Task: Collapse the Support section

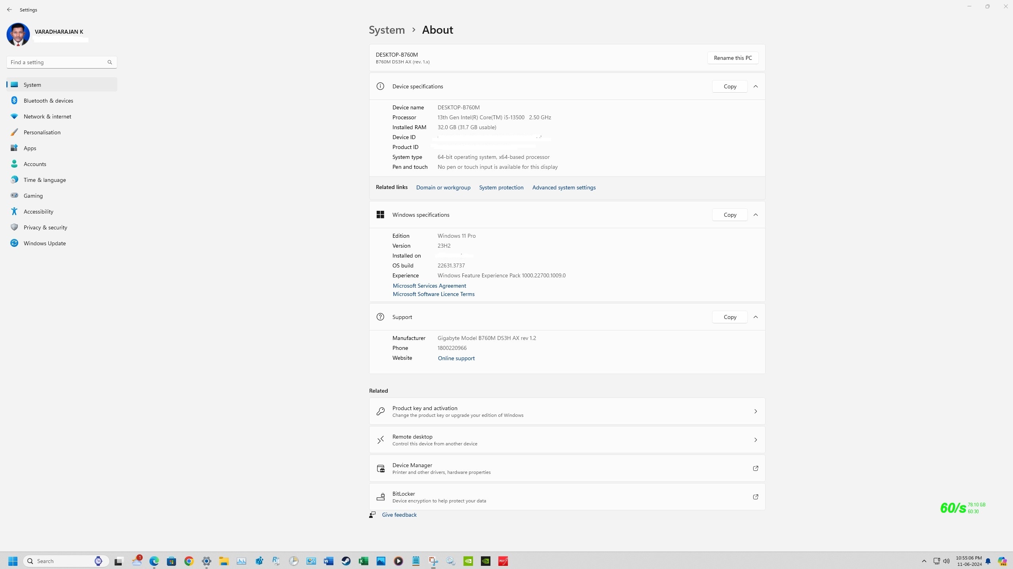Action: (x=756, y=317)
